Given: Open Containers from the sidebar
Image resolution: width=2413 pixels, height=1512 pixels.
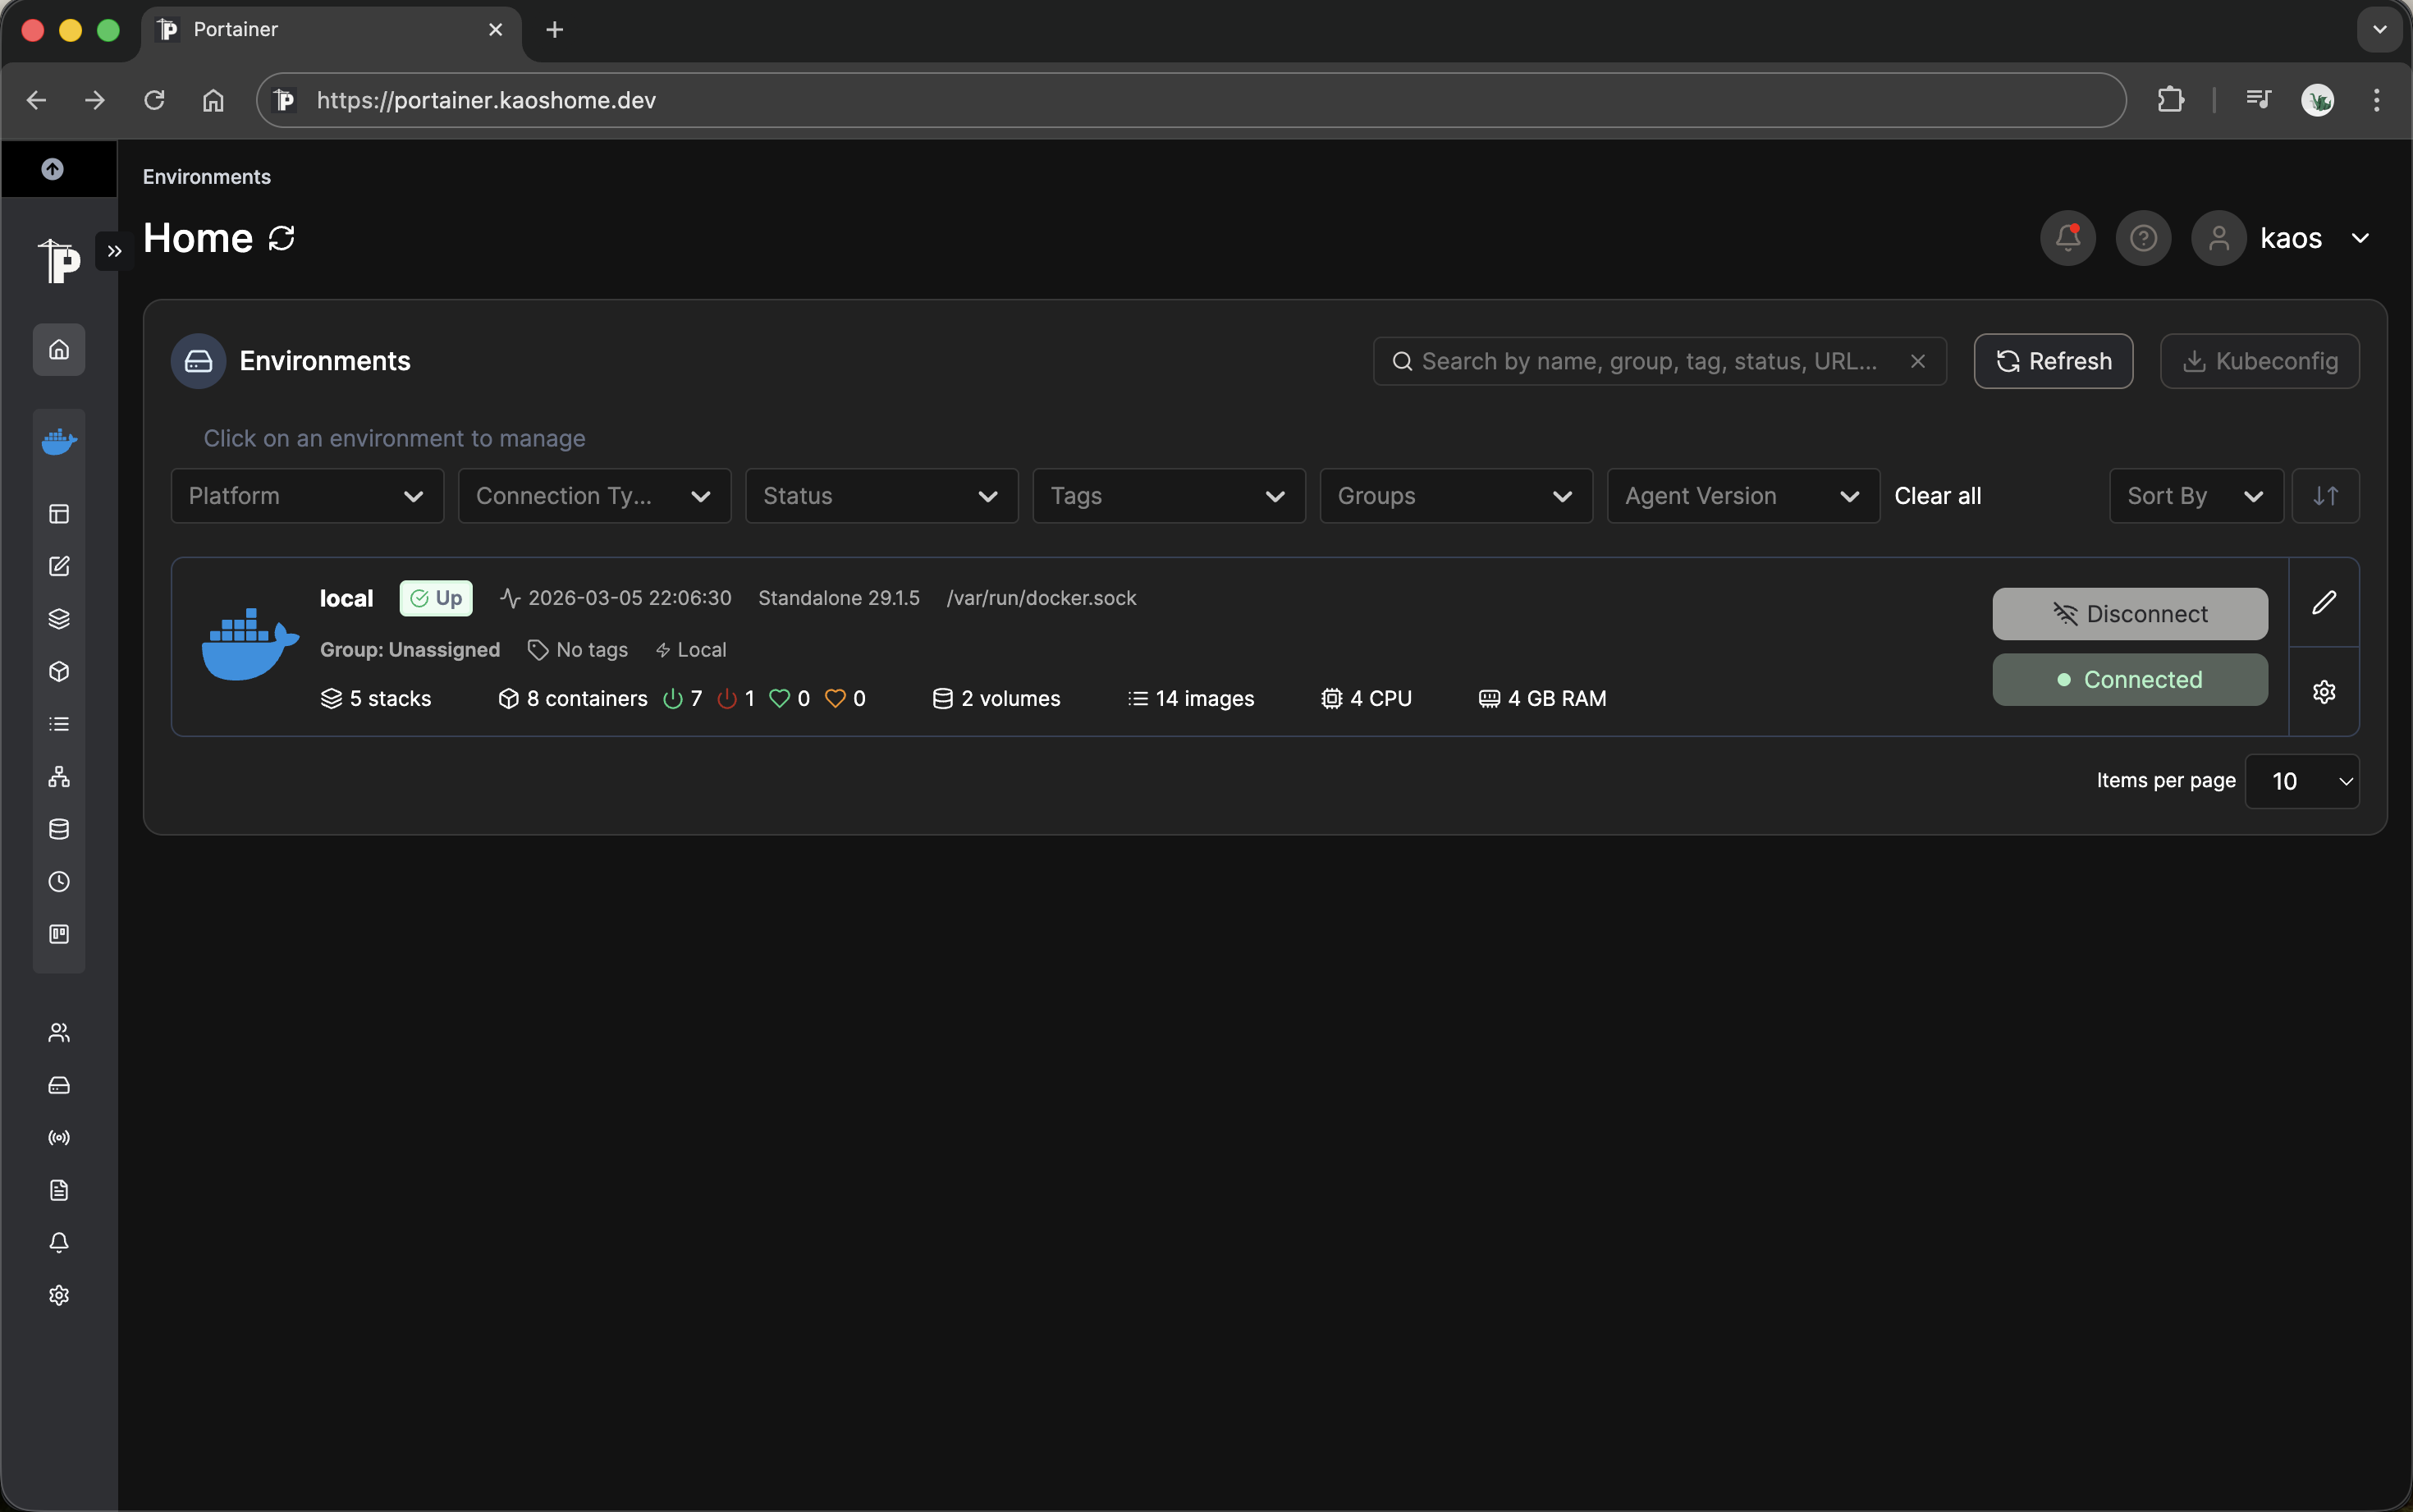Looking at the screenshot, I should [x=58, y=671].
